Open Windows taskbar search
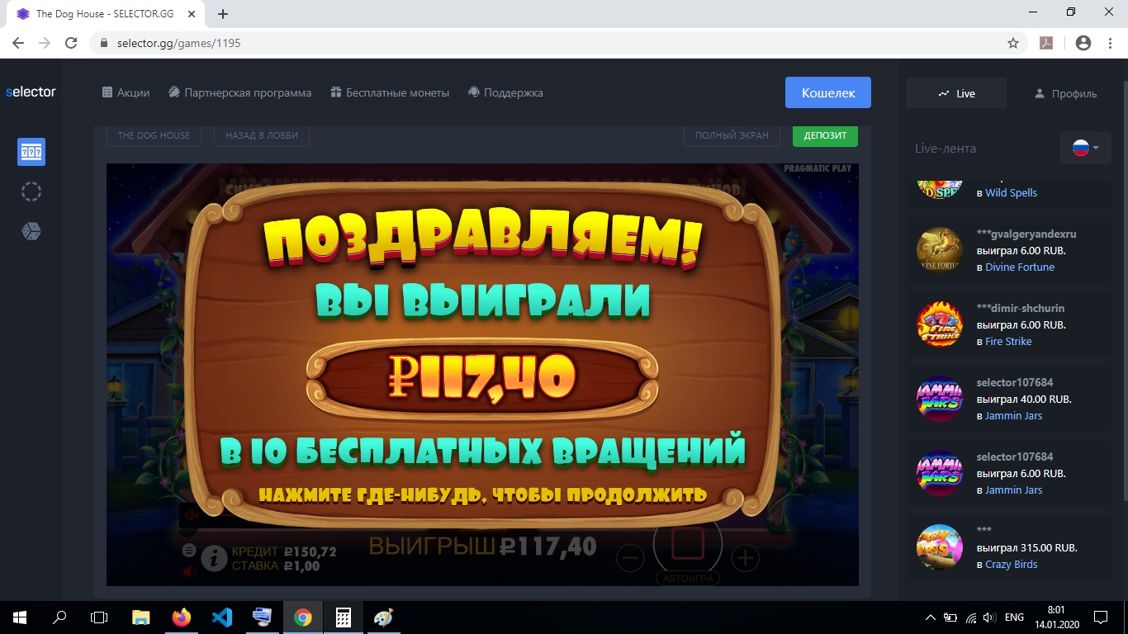1128x634 pixels. [x=59, y=617]
